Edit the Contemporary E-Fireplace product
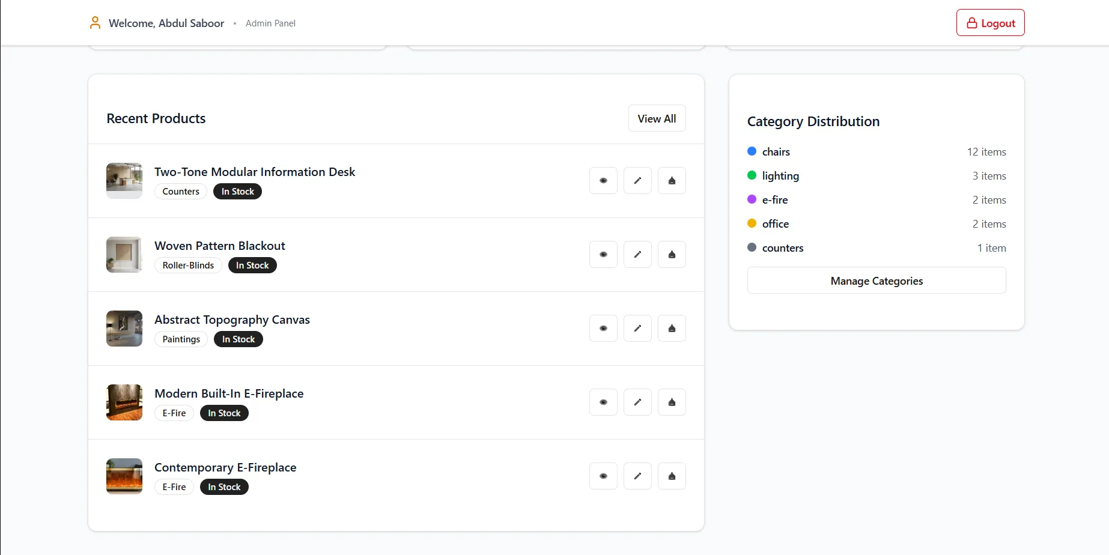This screenshot has width=1109, height=555. (637, 476)
